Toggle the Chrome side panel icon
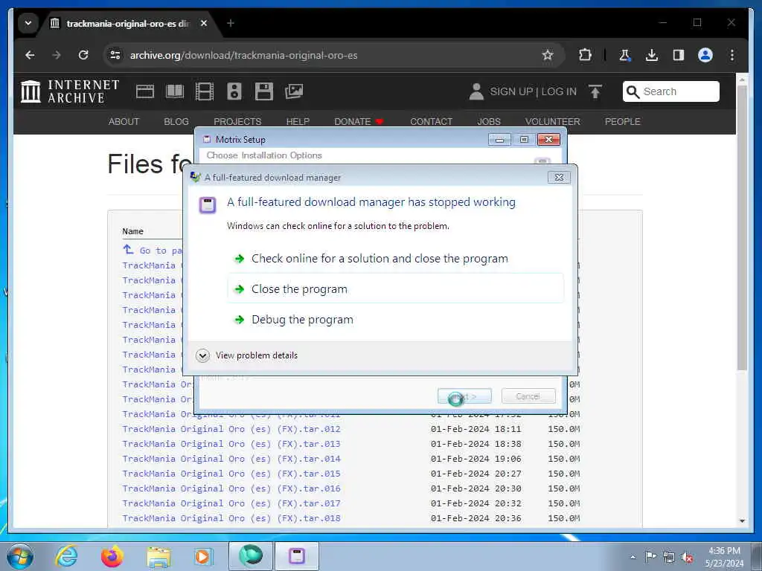The height and width of the screenshot is (571, 762). coord(679,55)
